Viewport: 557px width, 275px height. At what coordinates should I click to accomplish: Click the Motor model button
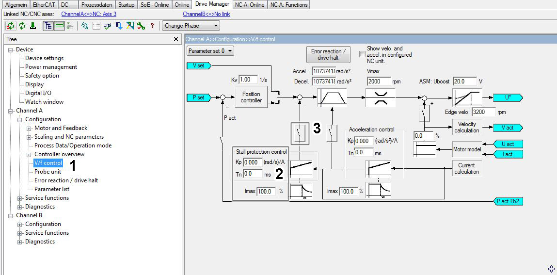[467, 149]
